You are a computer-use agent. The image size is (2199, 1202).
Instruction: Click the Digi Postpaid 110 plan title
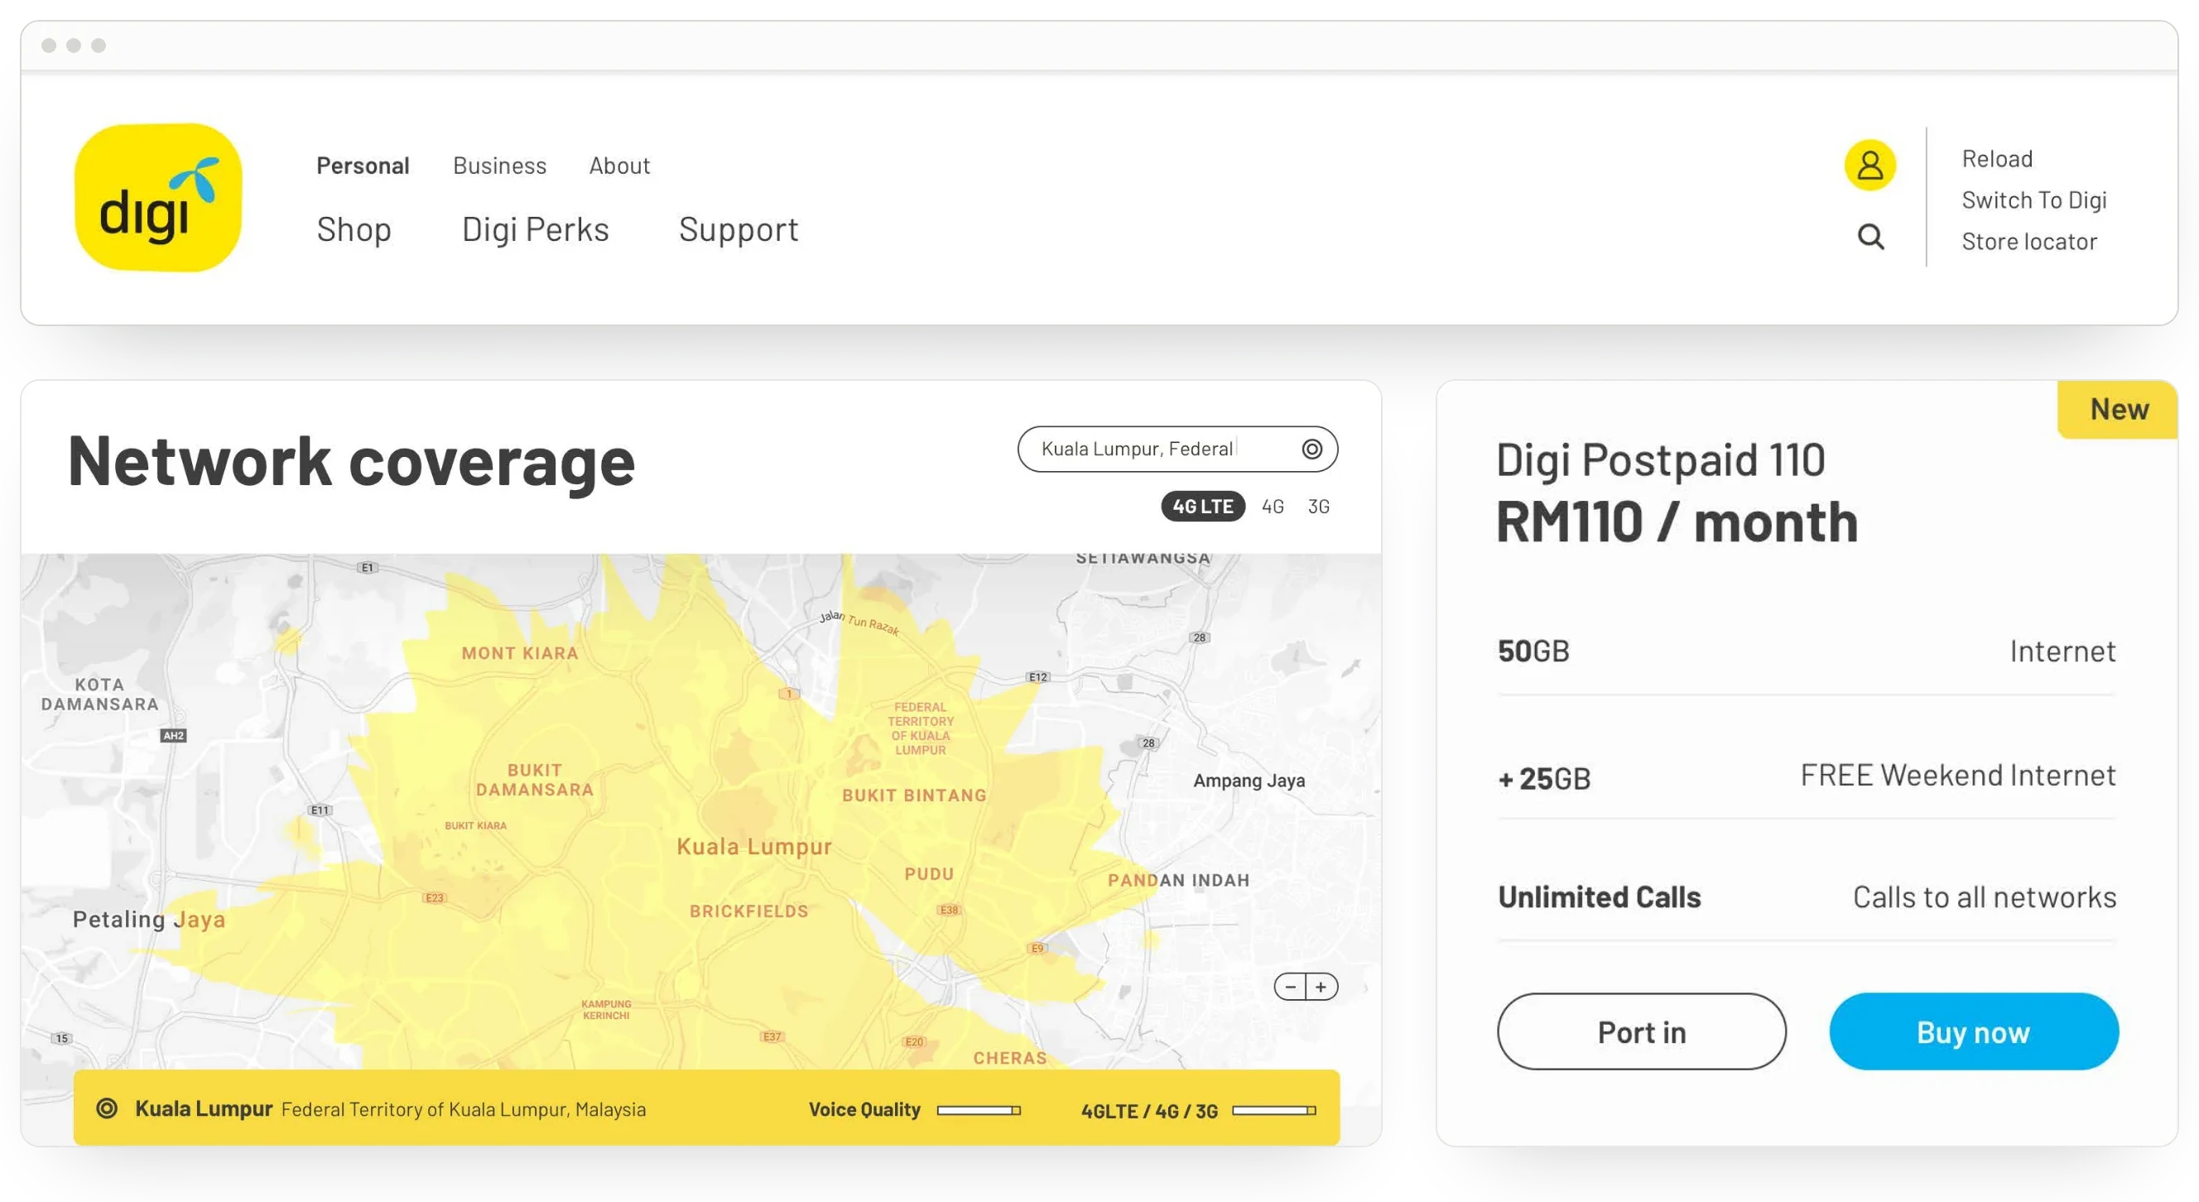[1660, 460]
